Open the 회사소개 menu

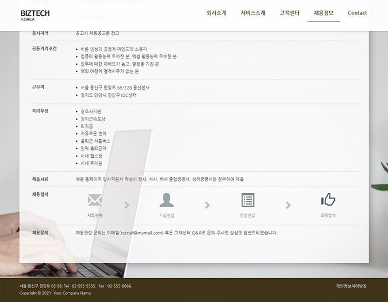217,13
